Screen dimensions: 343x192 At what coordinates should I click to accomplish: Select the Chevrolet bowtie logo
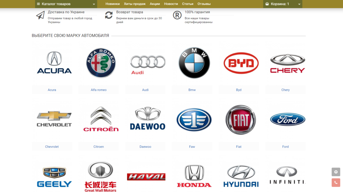(x=54, y=119)
